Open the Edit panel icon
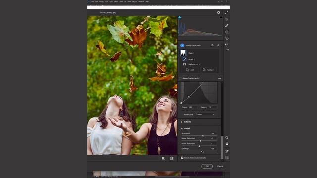This screenshot has width=317, height=178. (x=227, y=19)
